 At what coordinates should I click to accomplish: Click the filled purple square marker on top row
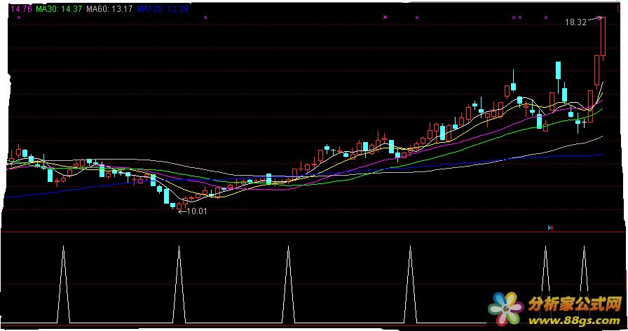pos(385,17)
